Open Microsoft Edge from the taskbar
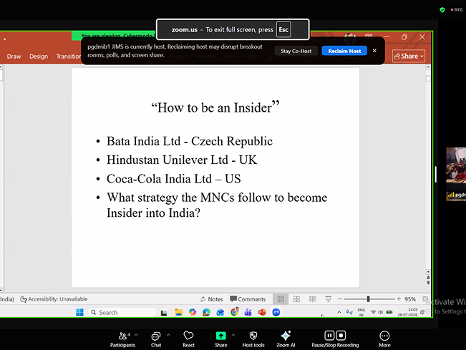Image resolution: width=466 pixels, height=350 pixels. [x=206, y=312]
